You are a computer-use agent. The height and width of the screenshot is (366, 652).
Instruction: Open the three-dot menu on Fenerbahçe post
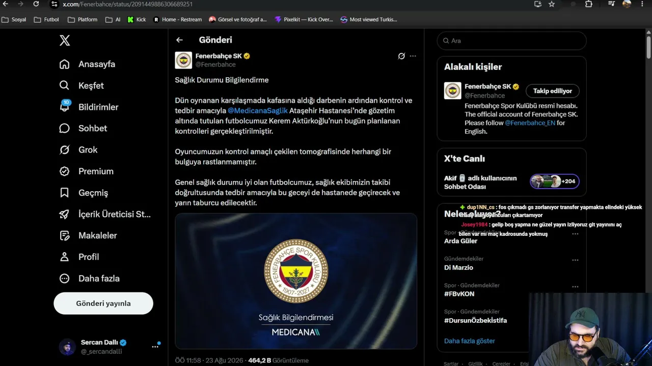coord(413,56)
